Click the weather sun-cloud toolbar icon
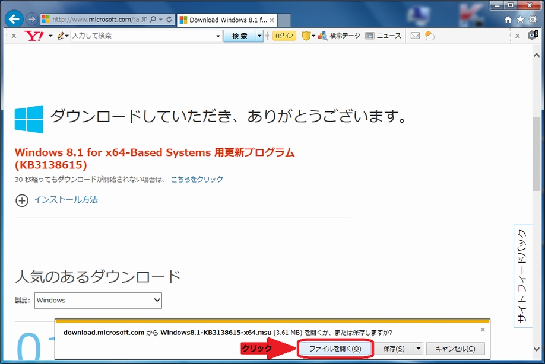 tap(430, 36)
